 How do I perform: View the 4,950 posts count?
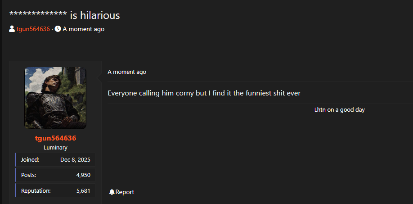click(83, 175)
